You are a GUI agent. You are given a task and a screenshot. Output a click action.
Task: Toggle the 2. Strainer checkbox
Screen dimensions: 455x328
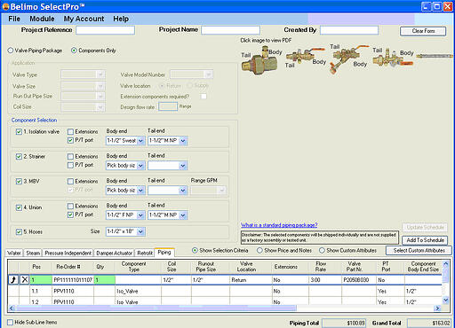19,157
